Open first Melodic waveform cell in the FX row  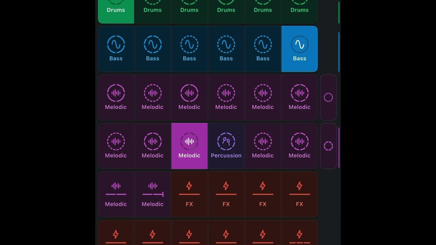(x=116, y=195)
